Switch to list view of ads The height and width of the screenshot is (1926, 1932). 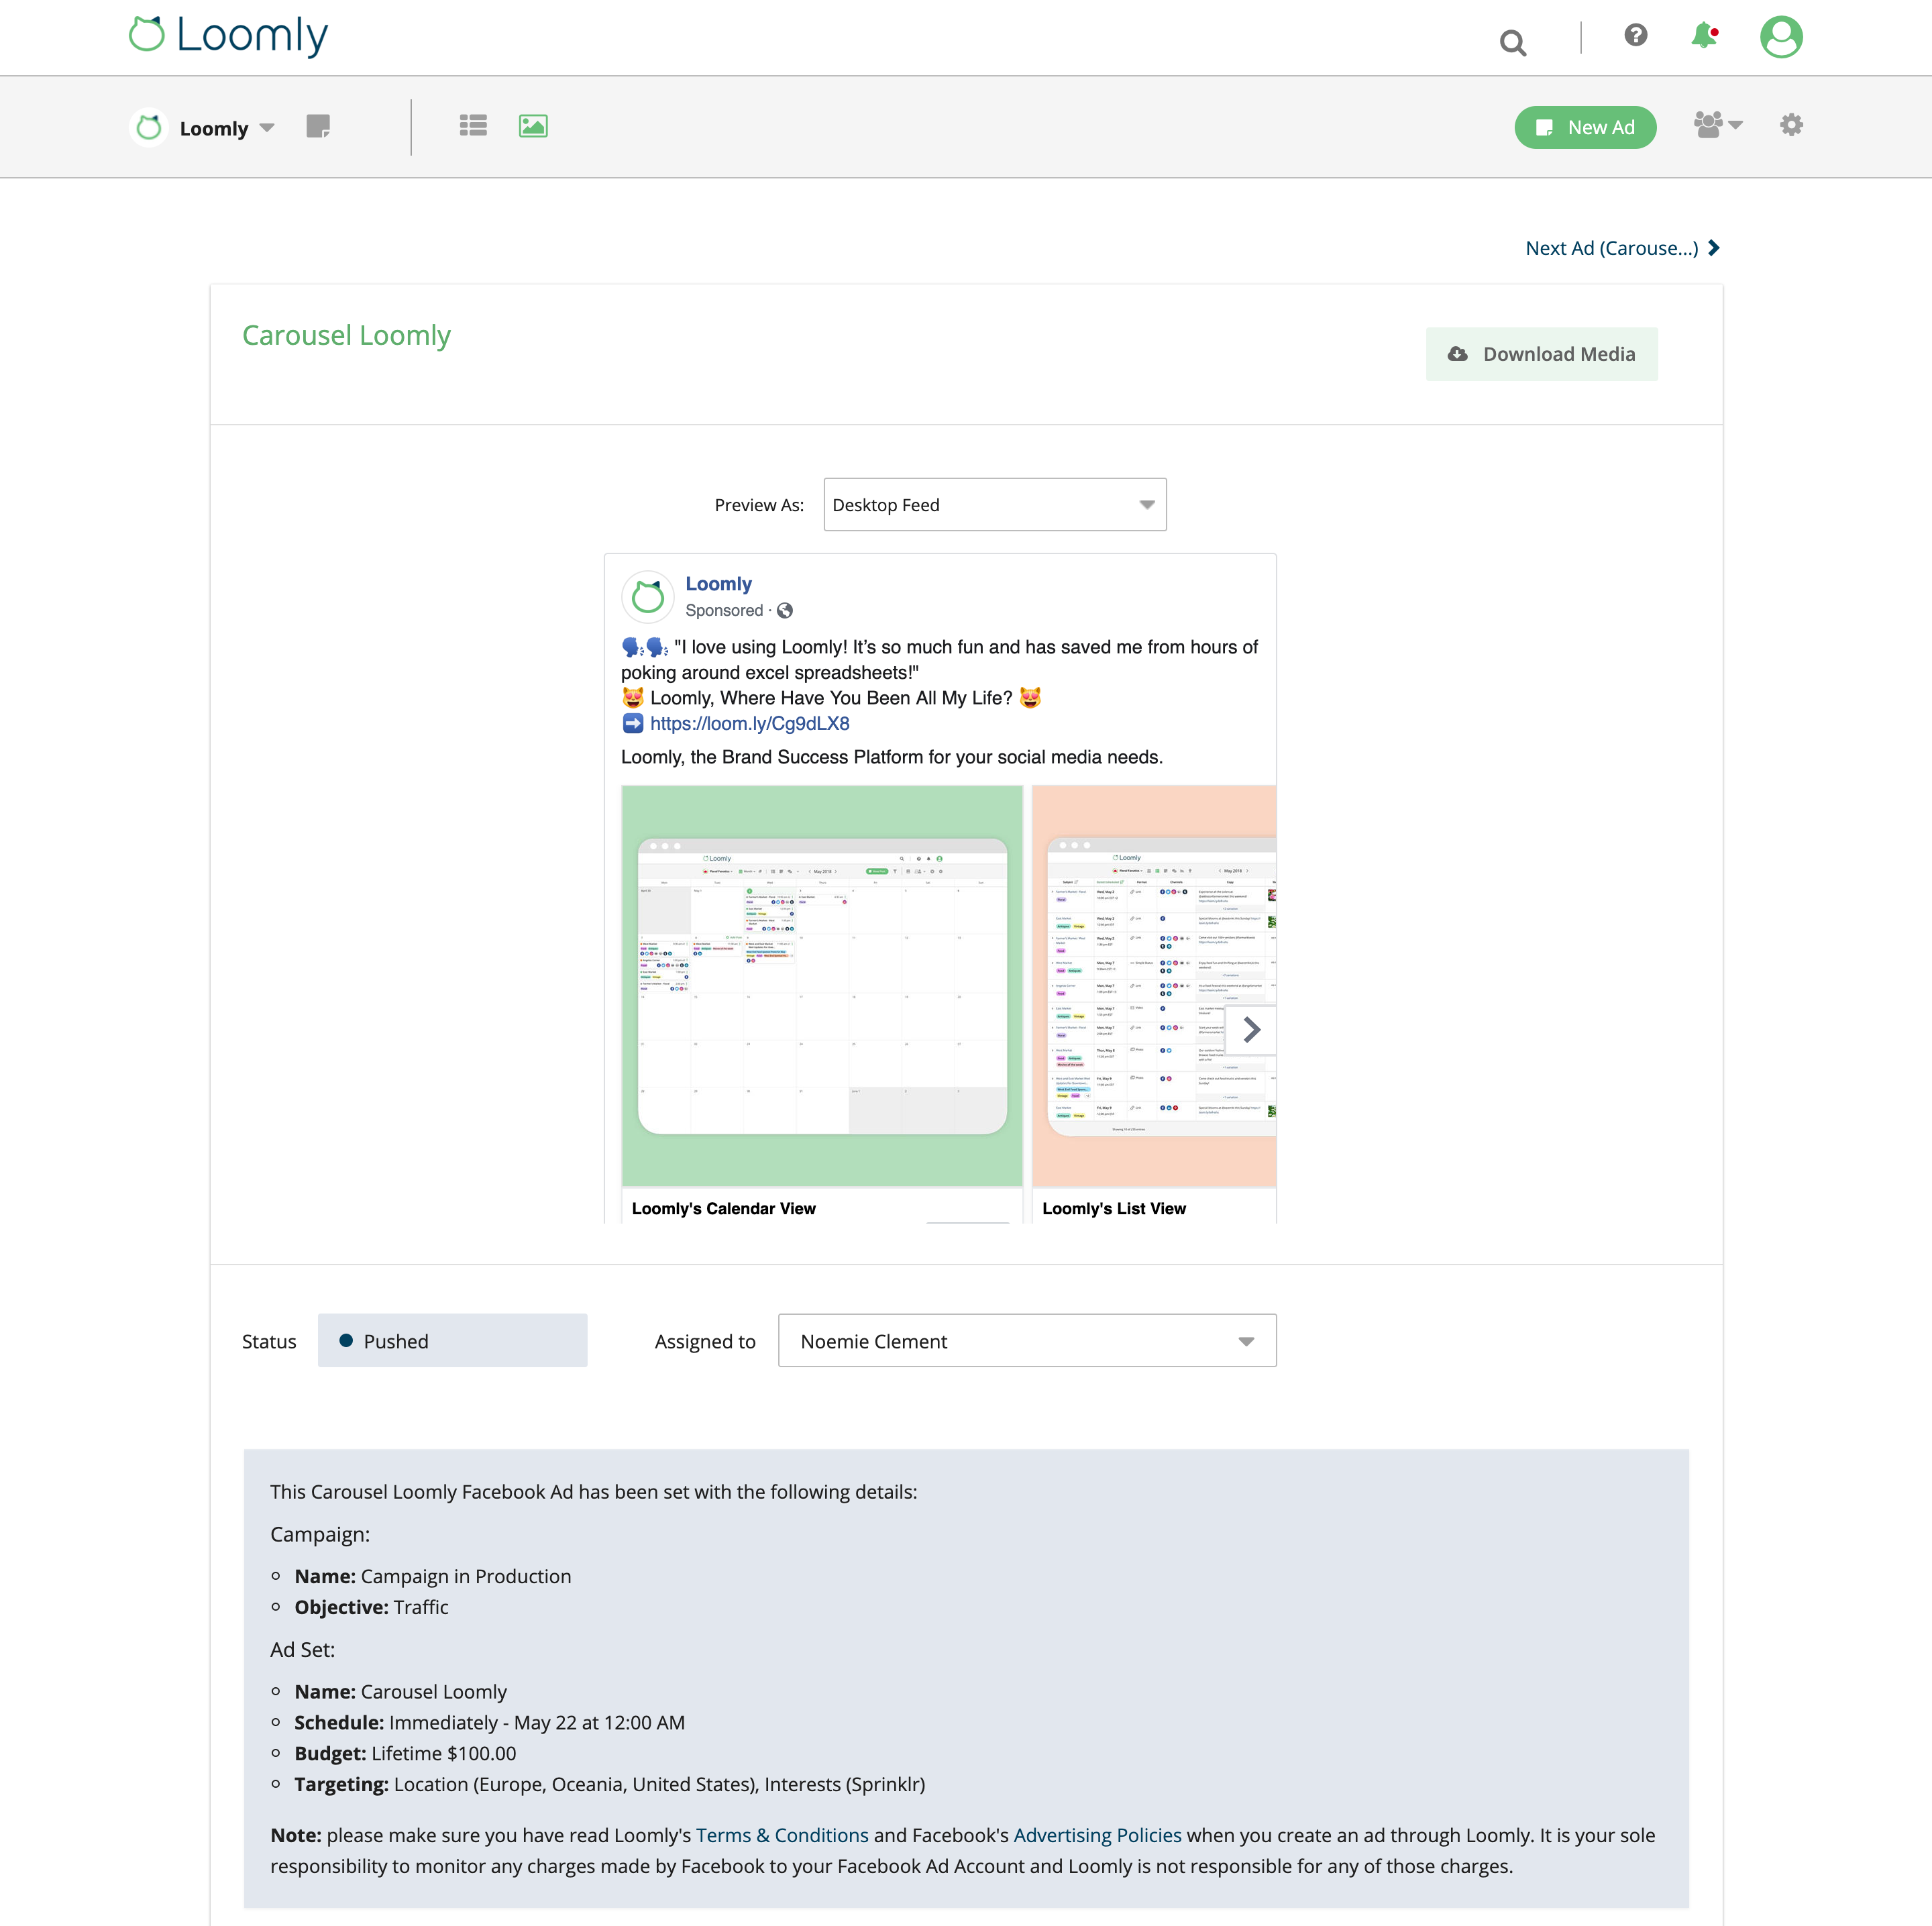click(473, 125)
